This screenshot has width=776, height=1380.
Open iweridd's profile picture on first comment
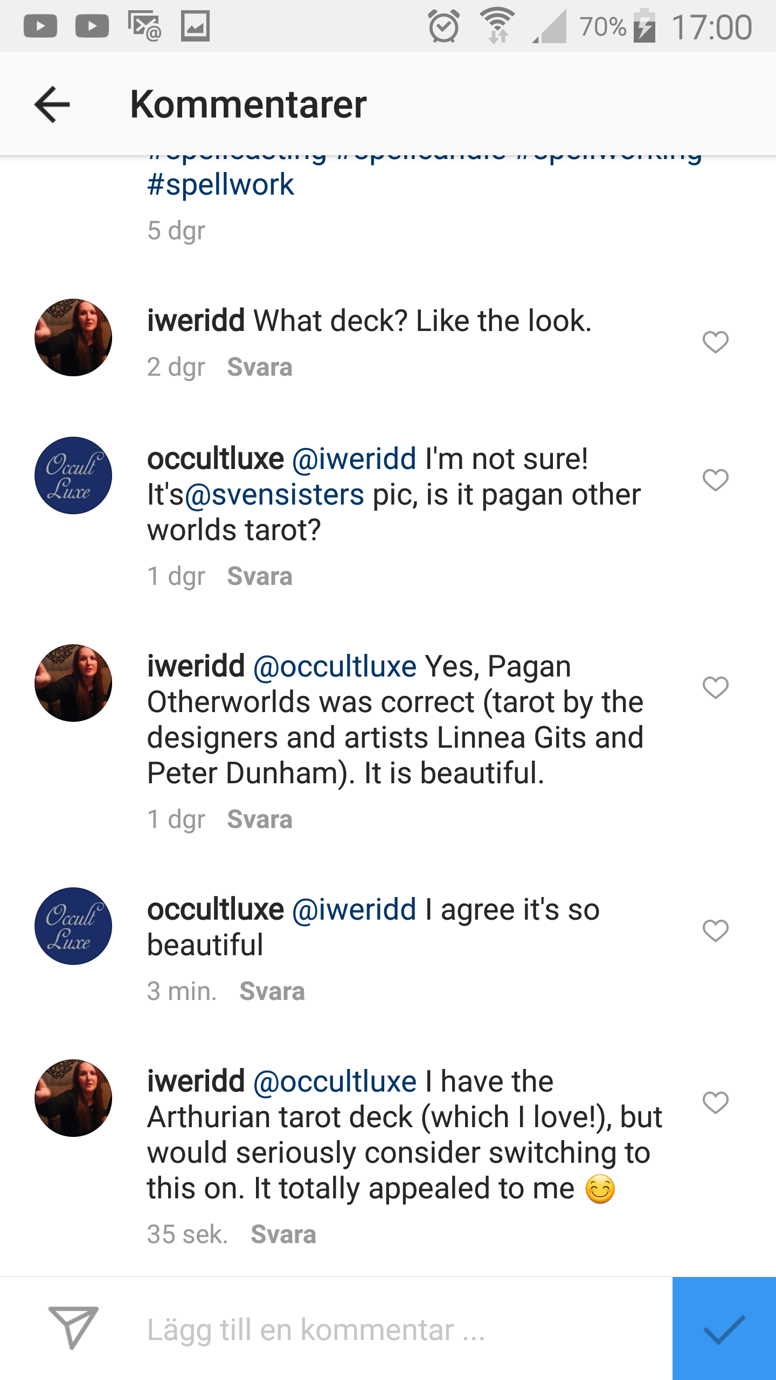click(73, 337)
